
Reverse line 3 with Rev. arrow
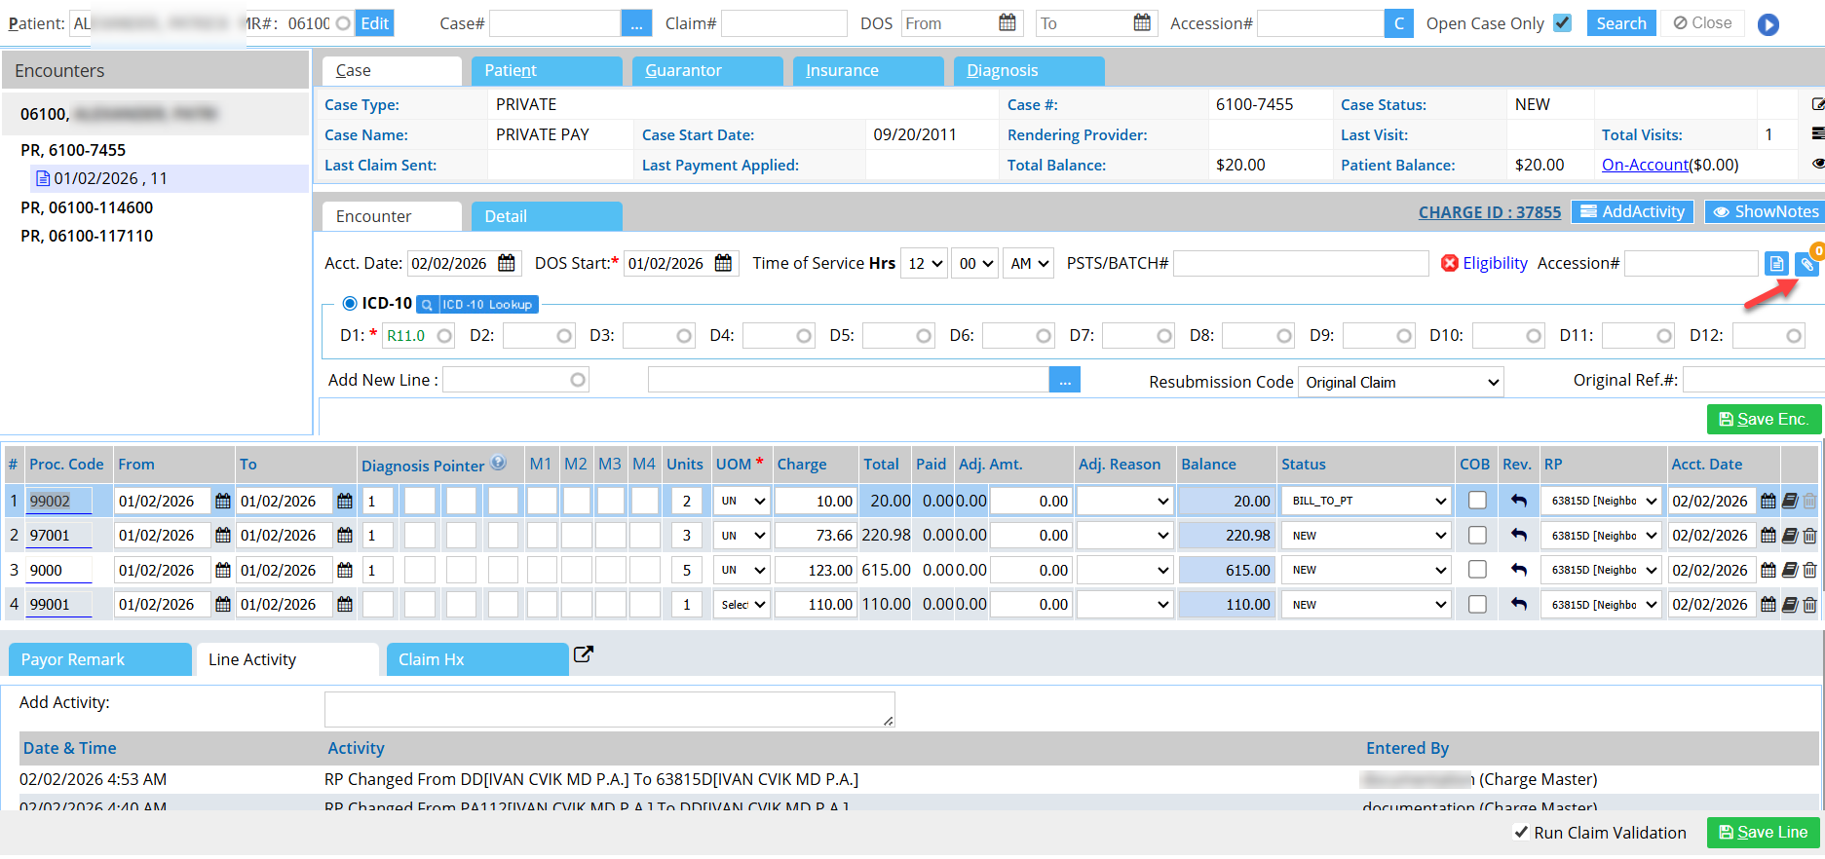pyautogui.click(x=1518, y=570)
